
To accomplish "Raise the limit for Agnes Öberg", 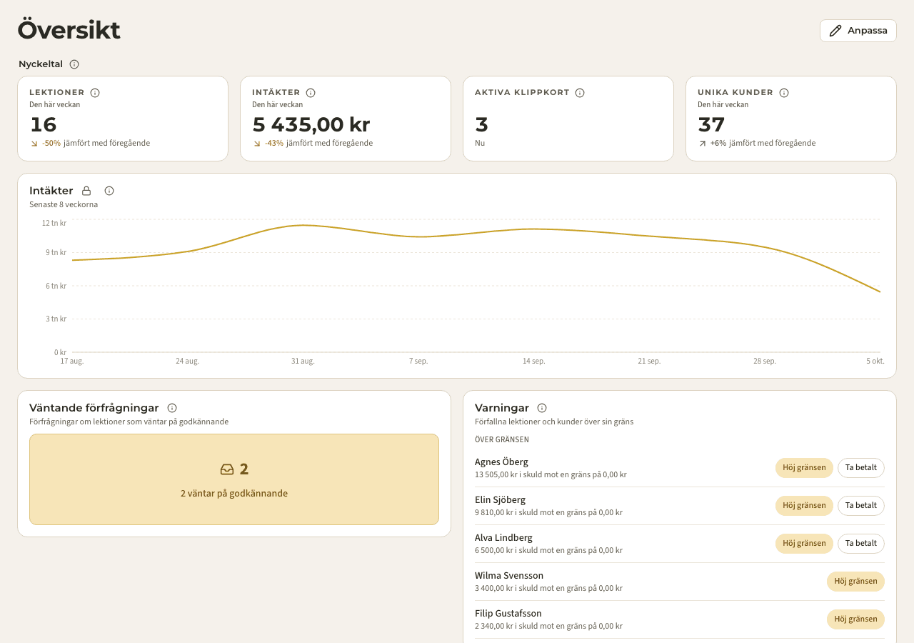I will [804, 467].
